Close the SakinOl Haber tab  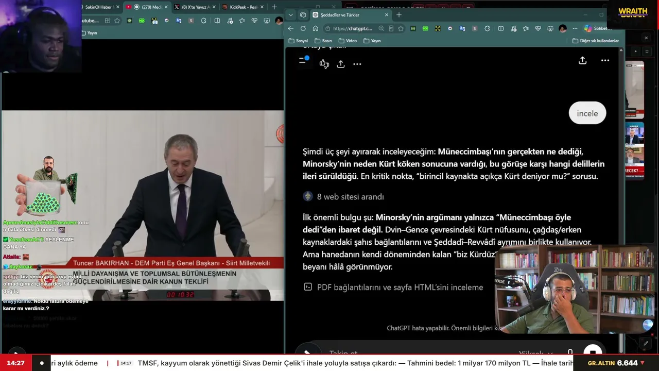click(x=117, y=7)
